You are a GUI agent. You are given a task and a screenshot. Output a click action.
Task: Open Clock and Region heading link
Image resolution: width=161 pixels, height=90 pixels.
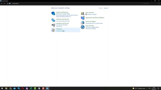click(x=91, y=22)
